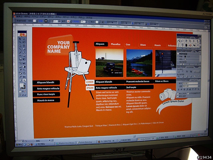Select the Scale tool
213x160 pixels.
[24, 56]
